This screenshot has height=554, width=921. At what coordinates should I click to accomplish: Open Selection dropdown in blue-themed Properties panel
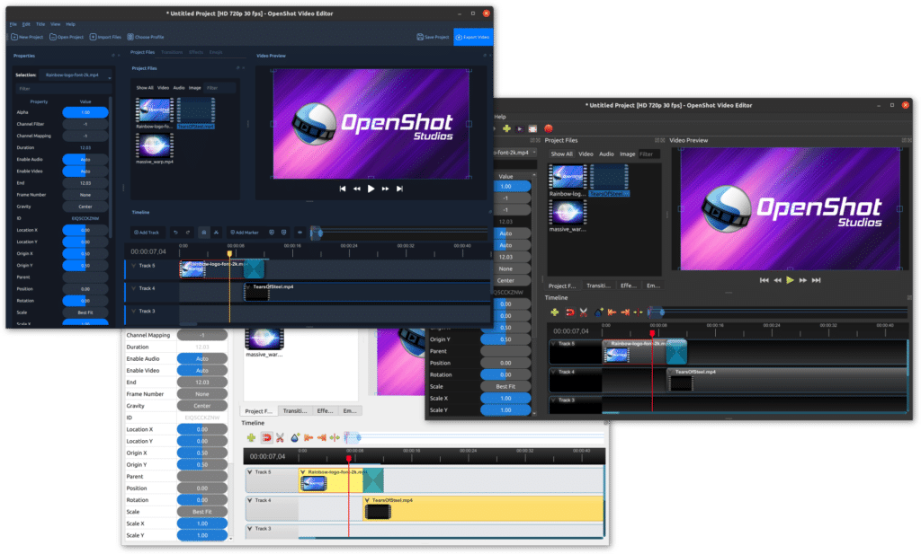pos(76,75)
